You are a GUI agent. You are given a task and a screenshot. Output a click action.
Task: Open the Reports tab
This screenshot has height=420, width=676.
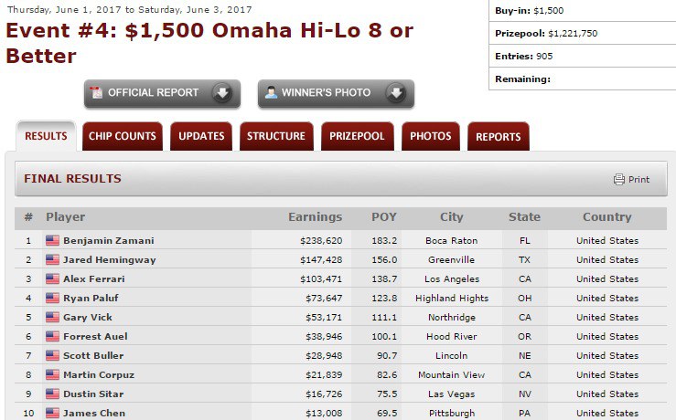coord(499,137)
